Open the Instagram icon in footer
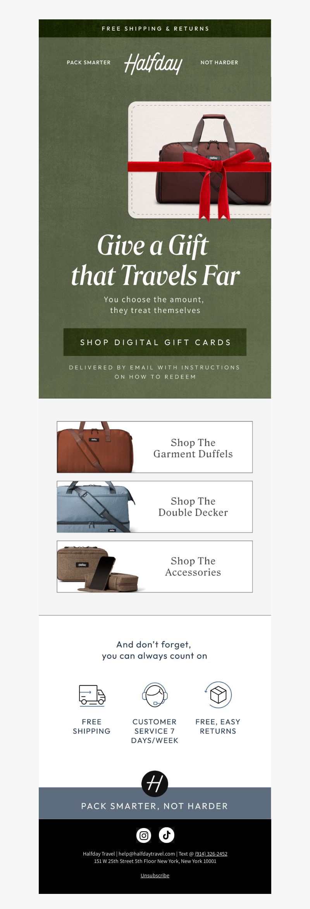The width and height of the screenshot is (310, 909). click(x=144, y=835)
